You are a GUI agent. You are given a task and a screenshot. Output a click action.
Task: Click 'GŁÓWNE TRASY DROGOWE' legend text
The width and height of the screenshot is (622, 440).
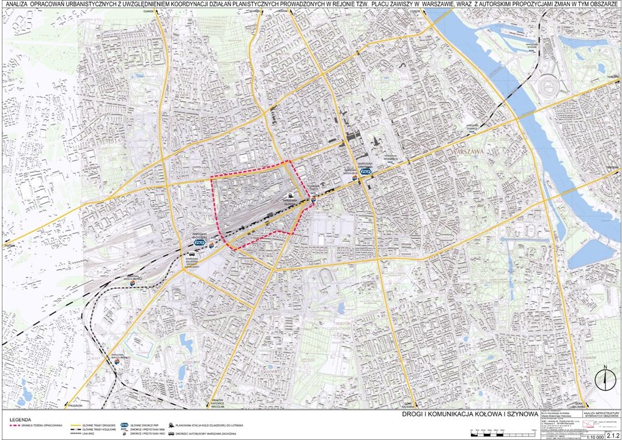(99, 425)
